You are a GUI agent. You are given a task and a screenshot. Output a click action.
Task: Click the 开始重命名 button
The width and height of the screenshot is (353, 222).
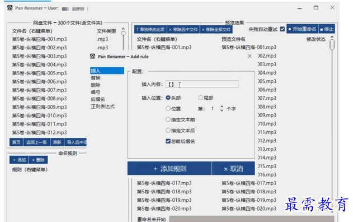click(x=302, y=29)
